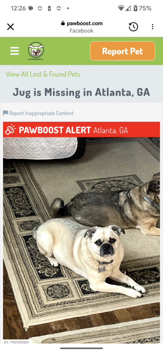This screenshot has width=163, height=353.
Task: Open the three-dot overflow menu
Action: pos(152,27)
